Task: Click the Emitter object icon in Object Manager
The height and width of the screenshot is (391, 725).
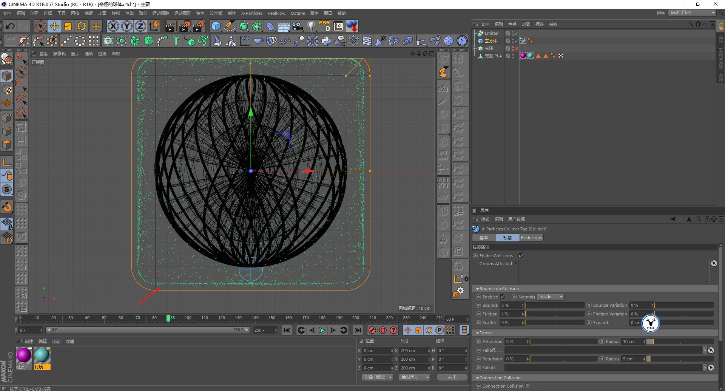Action: (x=480, y=33)
